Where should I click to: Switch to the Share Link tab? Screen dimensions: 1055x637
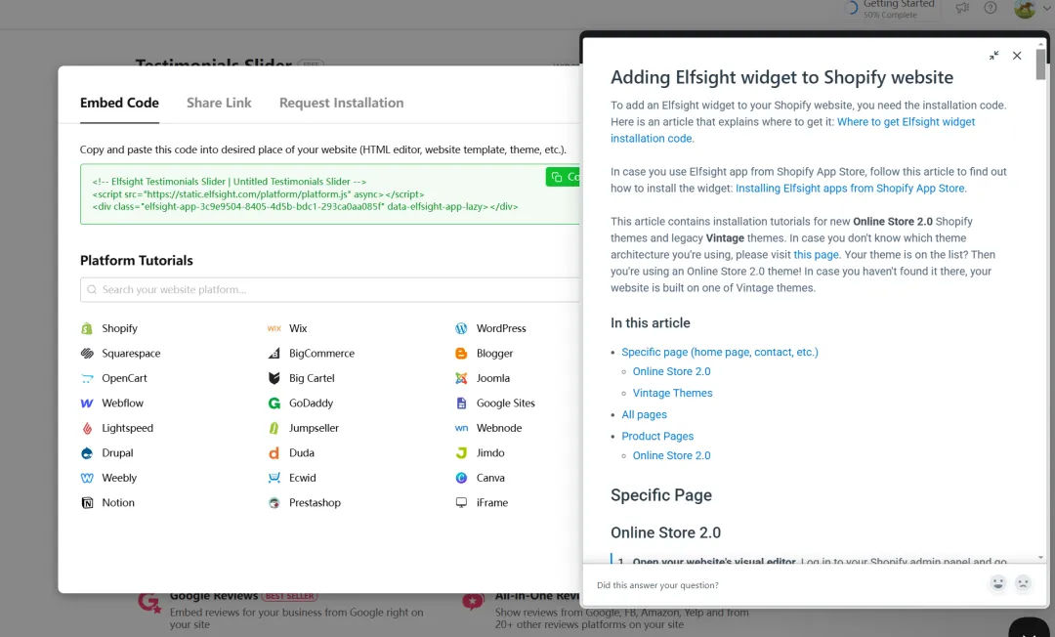(219, 103)
